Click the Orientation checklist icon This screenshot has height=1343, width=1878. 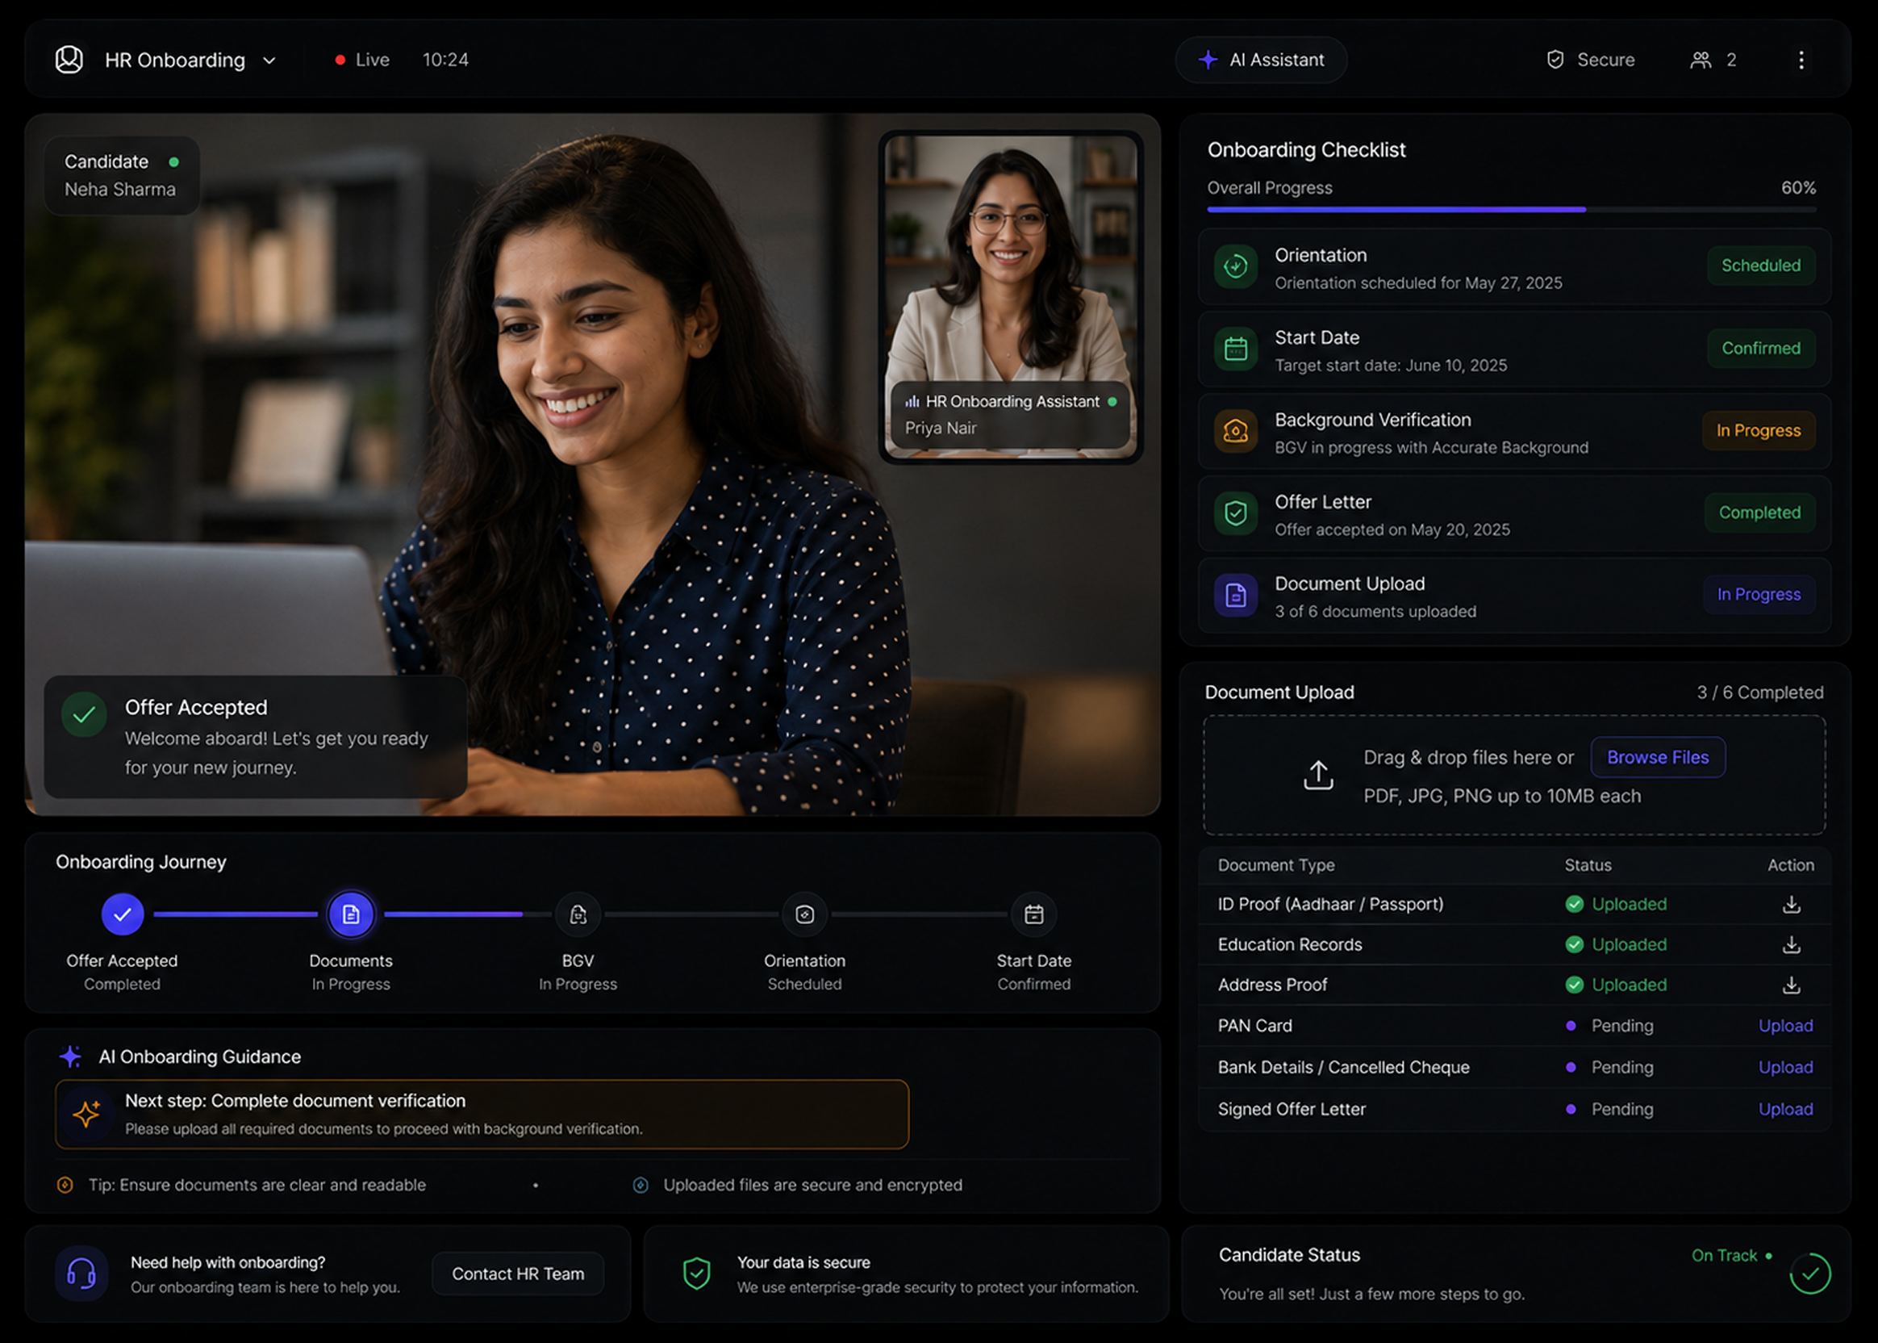1236,266
